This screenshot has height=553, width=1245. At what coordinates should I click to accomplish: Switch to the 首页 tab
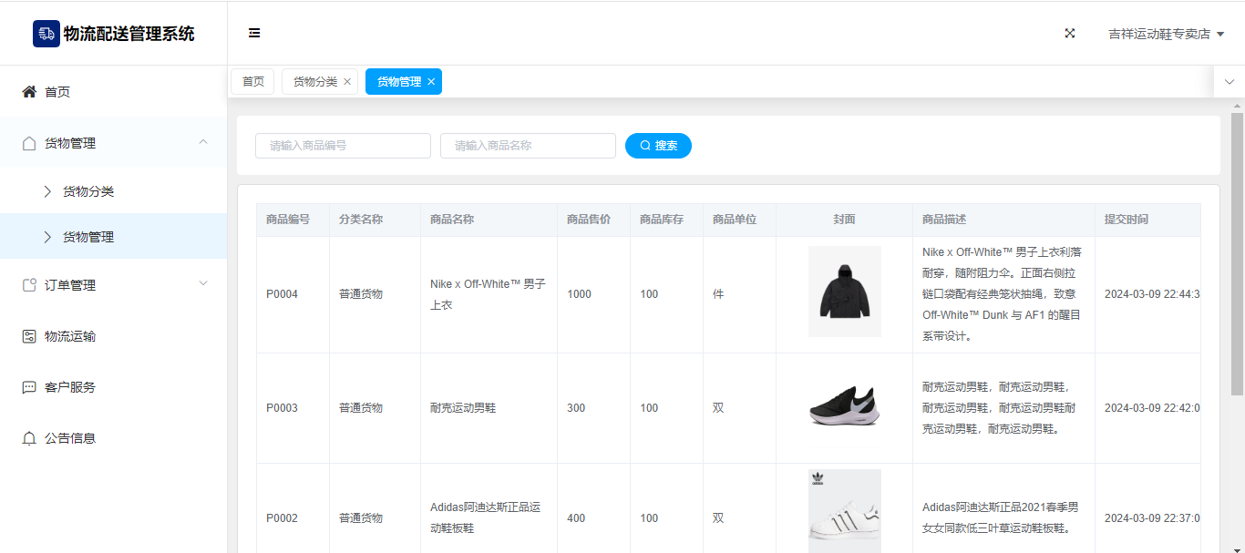(252, 82)
